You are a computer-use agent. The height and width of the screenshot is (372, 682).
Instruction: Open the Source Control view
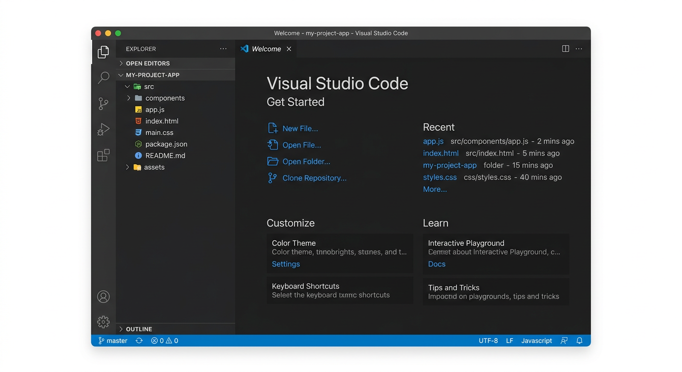coord(103,103)
